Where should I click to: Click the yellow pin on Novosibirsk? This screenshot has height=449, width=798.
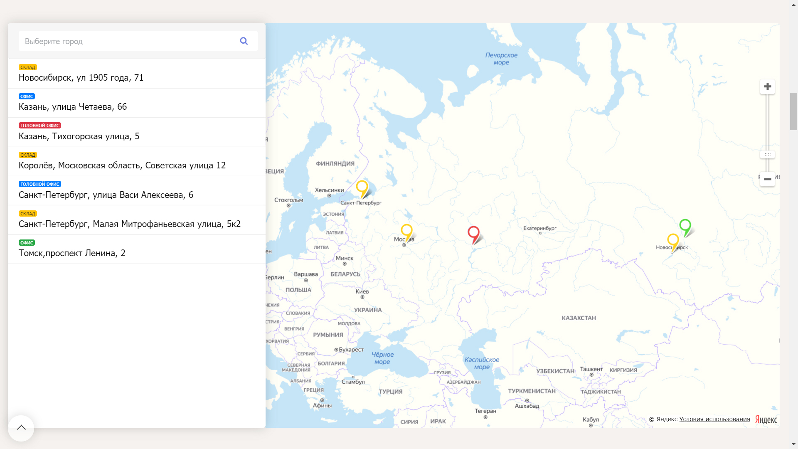click(673, 240)
